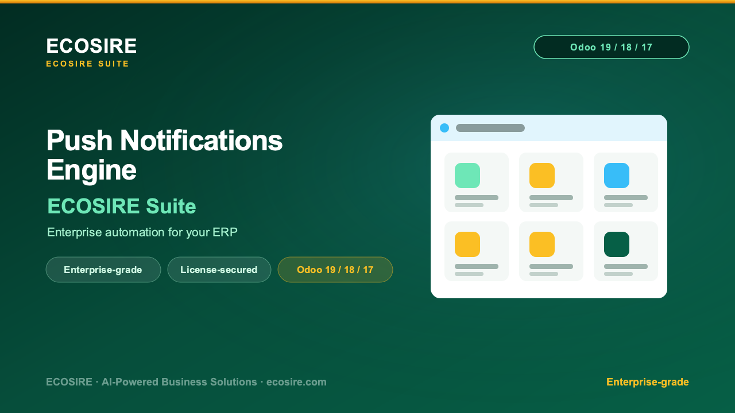Click the green ECOSIRE Suite heading
The height and width of the screenshot is (413, 735).
[122, 206]
